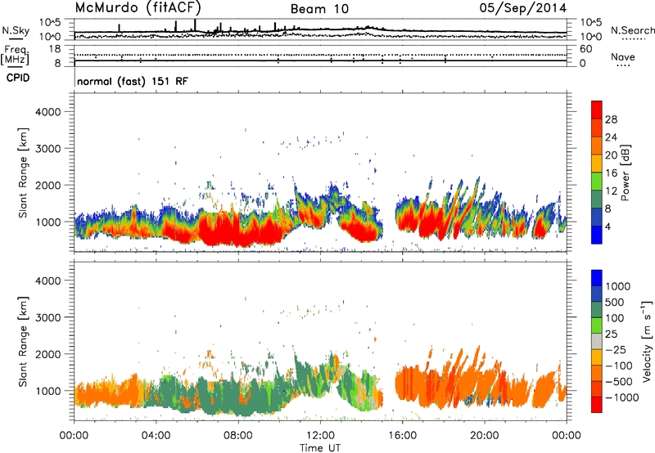Click the '-1000' velocity colorbar tick value

[621, 397]
